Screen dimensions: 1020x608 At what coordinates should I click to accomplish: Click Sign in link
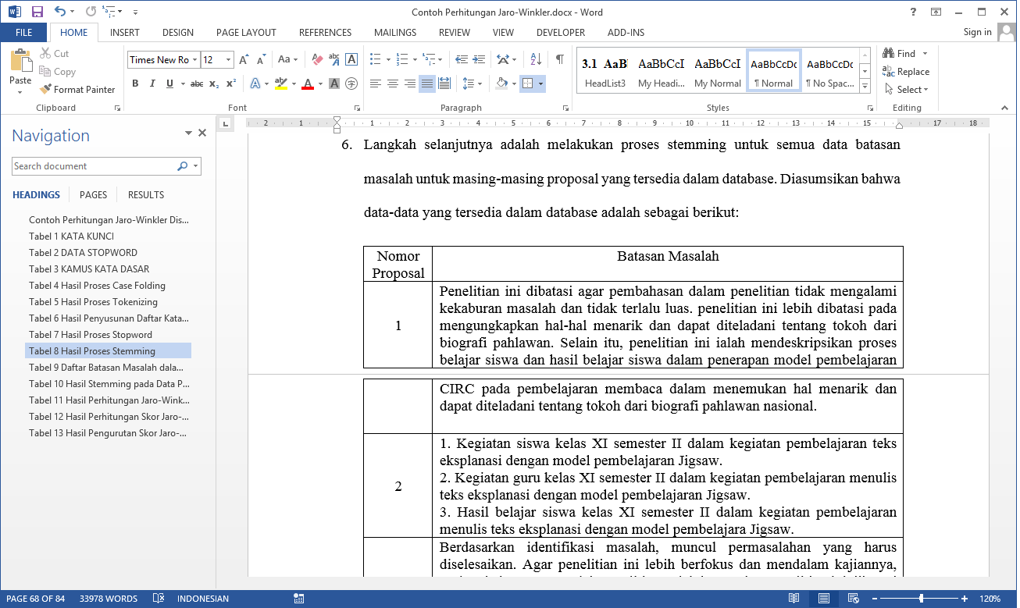[977, 32]
